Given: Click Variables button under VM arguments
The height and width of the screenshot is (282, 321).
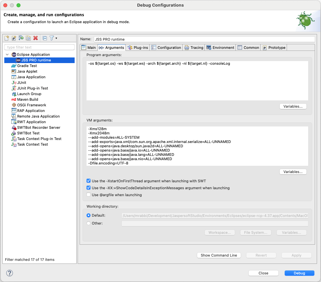Looking at the screenshot, I should click(293, 172).
